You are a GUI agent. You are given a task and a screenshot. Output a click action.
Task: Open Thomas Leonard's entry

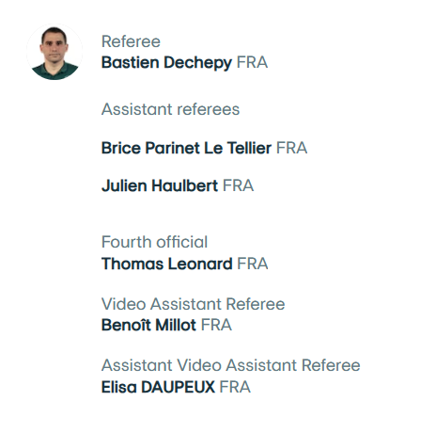tap(167, 264)
